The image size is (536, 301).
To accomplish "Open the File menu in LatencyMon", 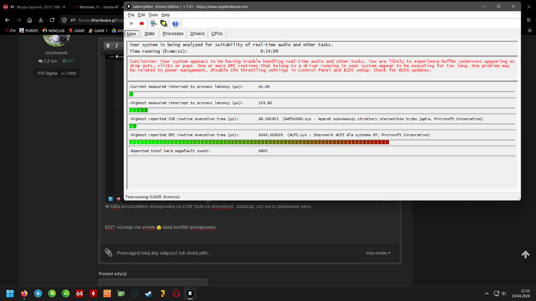I will (131, 15).
